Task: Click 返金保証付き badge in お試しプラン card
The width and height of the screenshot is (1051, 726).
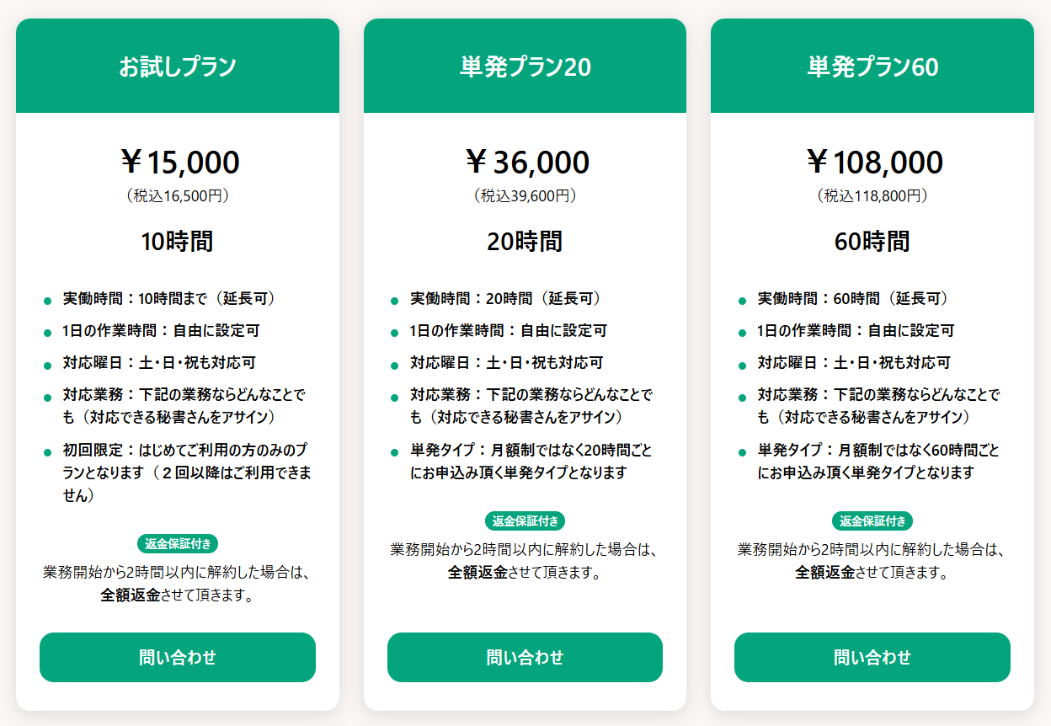Action: (178, 543)
